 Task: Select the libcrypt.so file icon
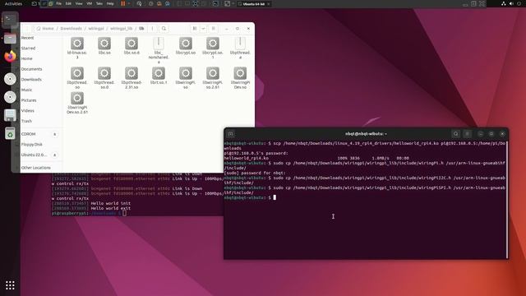point(186,44)
